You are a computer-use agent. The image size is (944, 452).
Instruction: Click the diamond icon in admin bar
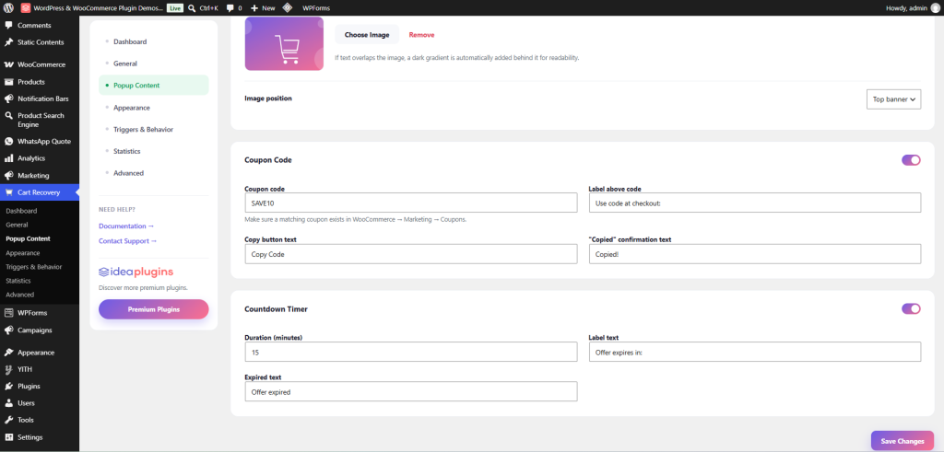288,7
